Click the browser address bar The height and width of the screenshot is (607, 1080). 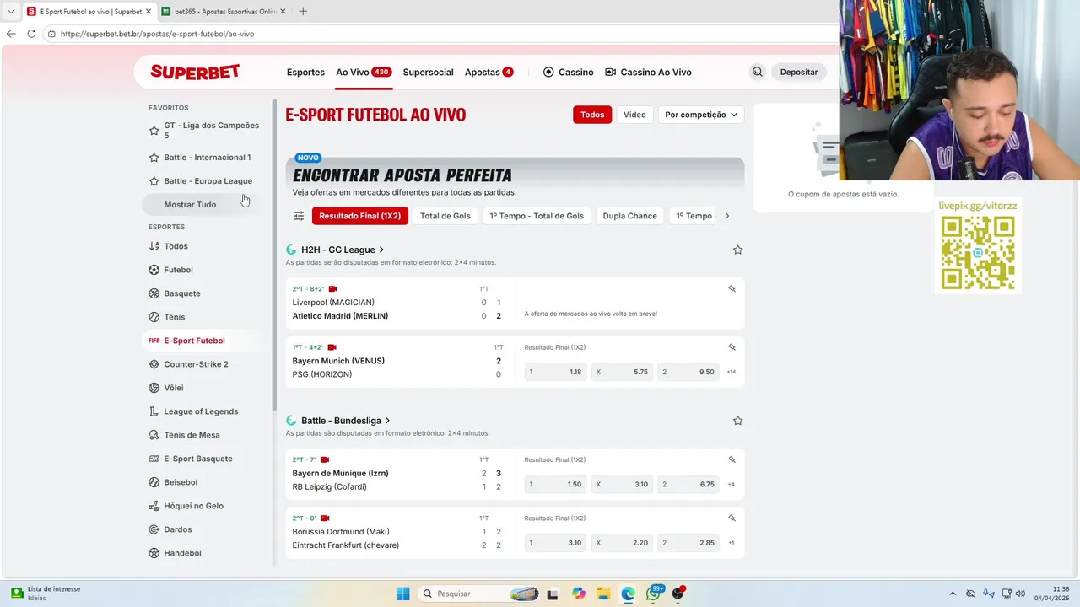(x=439, y=34)
